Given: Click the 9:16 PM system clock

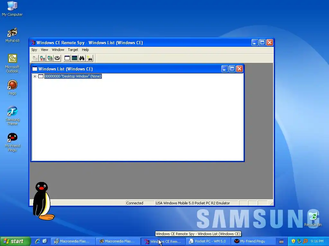Looking at the screenshot, I should point(317,241).
